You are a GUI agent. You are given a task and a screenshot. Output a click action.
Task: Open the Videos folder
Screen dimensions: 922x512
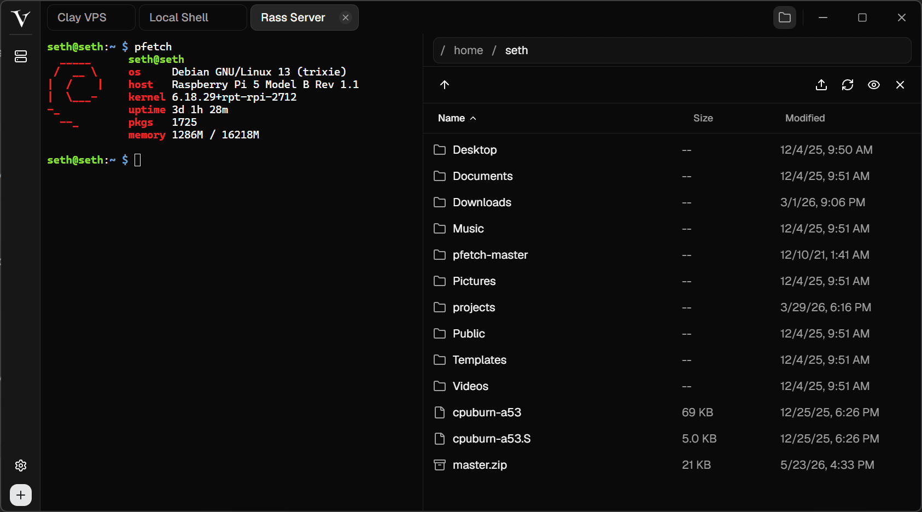tap(672, 386)
